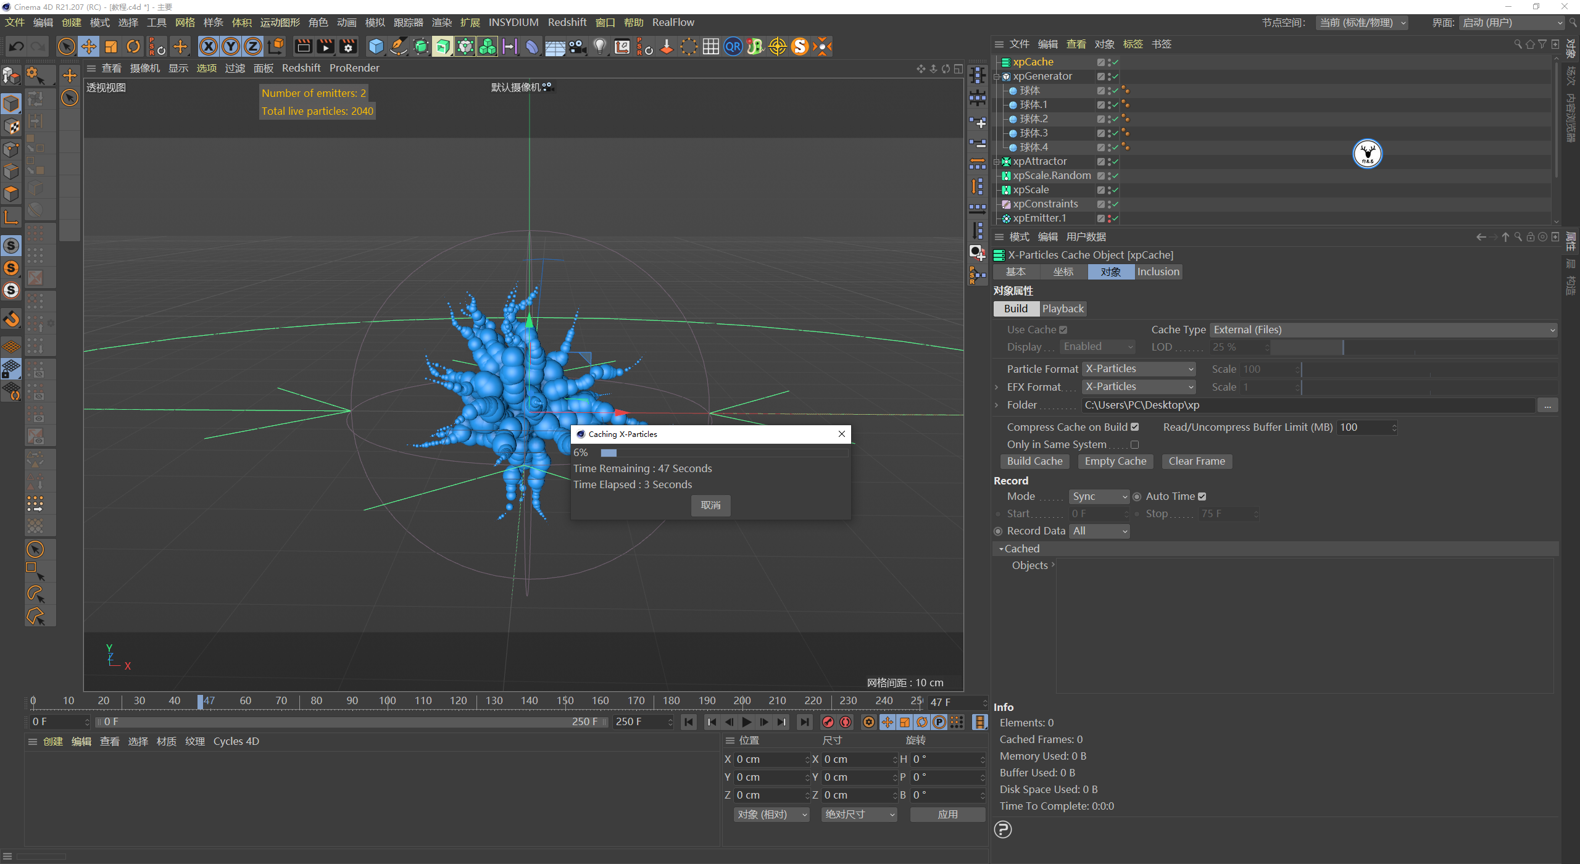Toggle Compress Cache on Build checkbox
This screenshot has width=1580, height=864.
[x=1134, y=427]
